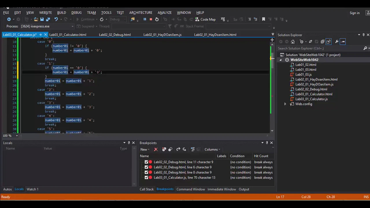Open Solution Explorer window options dropdown
Image resolution: width=370 pixels, height=208 pixels.
(x=359, y=35)
